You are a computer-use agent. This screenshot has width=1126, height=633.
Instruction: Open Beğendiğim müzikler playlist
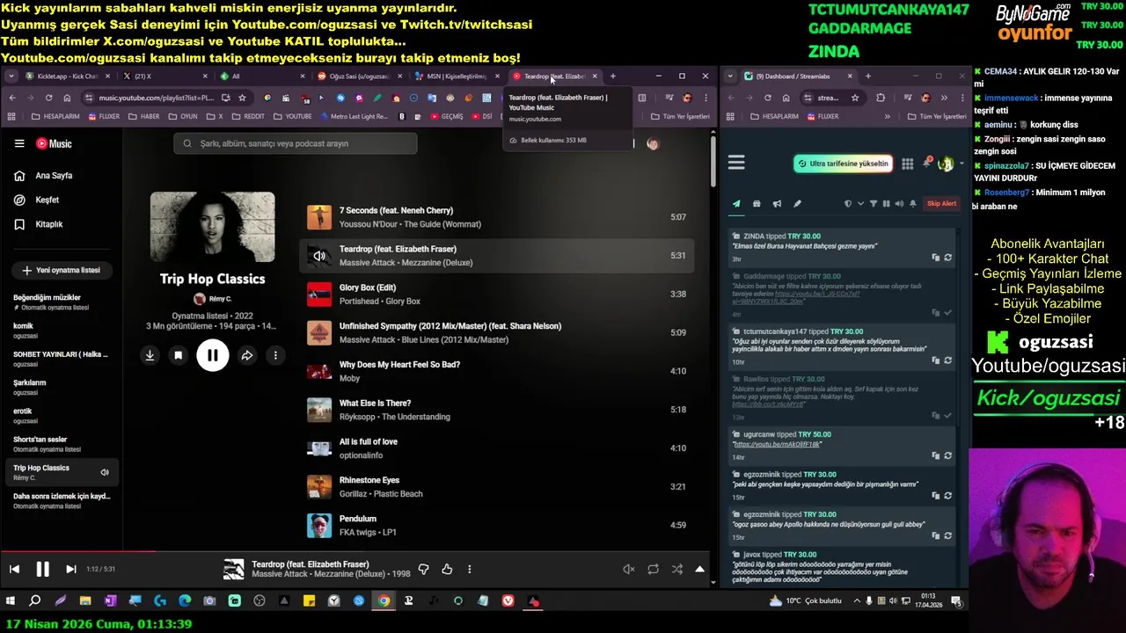point(62,302)
